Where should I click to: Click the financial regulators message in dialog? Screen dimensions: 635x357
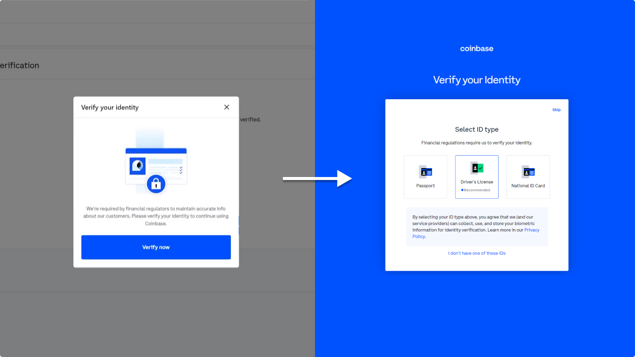click(156, 216)
